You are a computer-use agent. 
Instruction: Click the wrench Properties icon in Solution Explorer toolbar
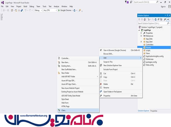coord(165,19)
